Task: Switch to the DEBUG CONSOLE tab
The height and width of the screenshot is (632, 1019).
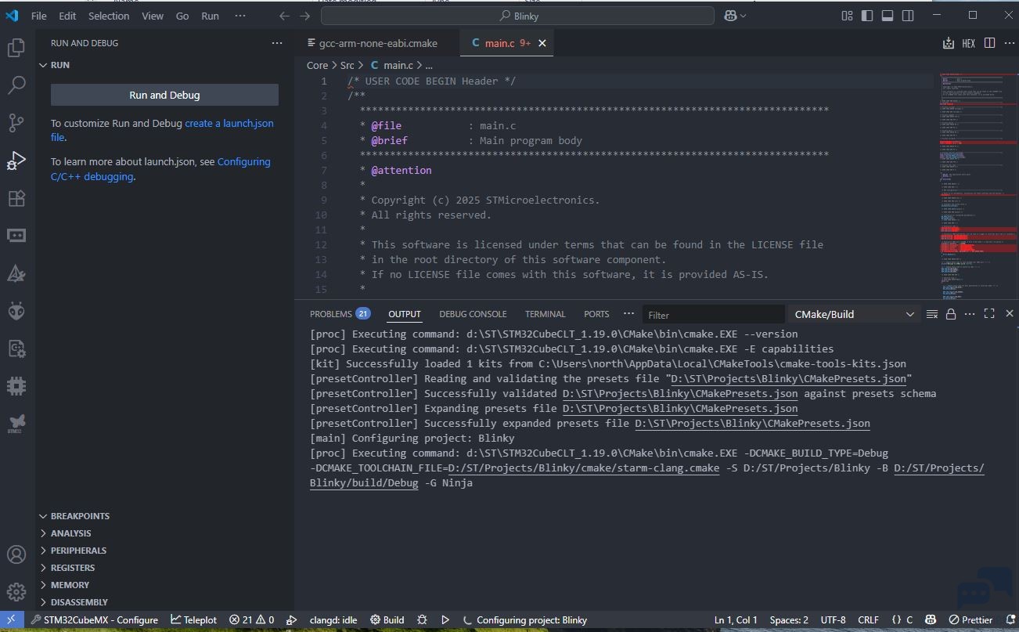Action: (x=473, y=314)
